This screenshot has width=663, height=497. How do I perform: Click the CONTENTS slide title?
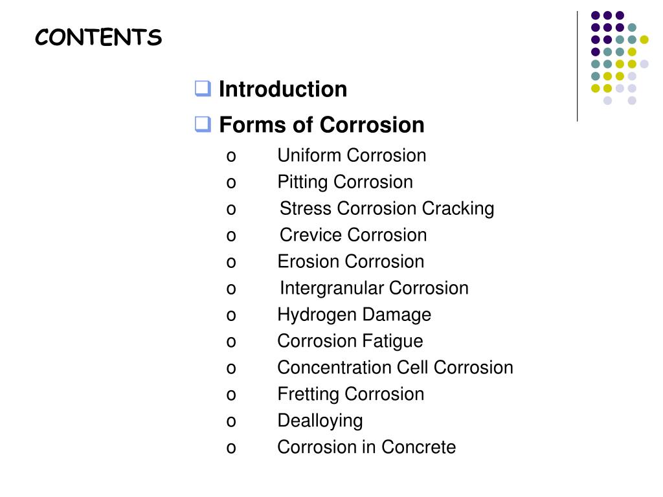point(98,37)
